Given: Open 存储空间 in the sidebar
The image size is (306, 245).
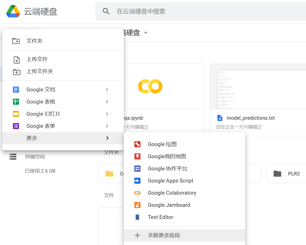Looking at the screenshot, I should coord(35,157).
